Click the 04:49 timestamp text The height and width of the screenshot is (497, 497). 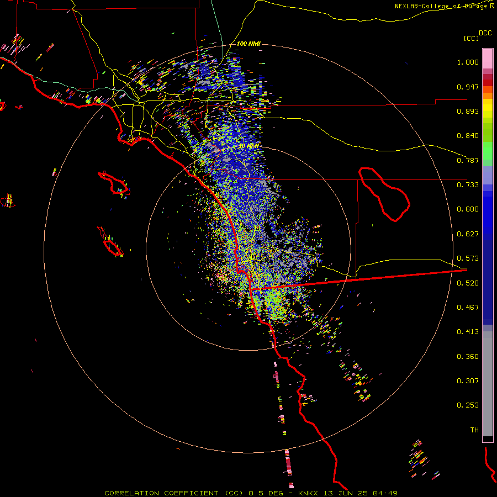pyautogui.click(x=385, y=493)
